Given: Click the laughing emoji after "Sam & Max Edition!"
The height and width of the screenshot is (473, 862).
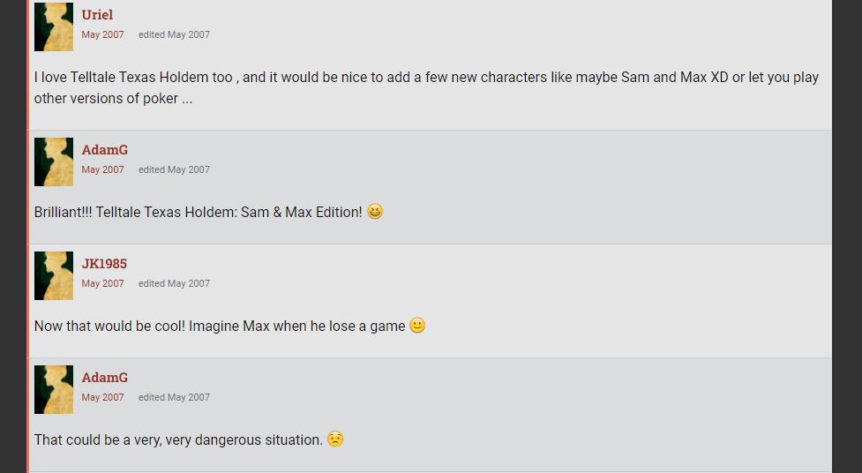Looking at the screenshot, I should (x=375, y=212).
